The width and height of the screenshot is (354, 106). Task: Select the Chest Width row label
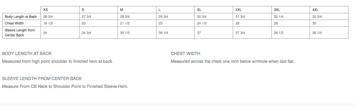click(14, 23)
